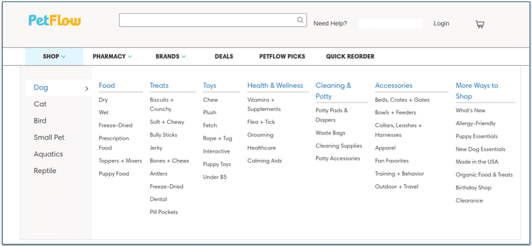Open the Accessories column heading
The height and width of the screenshot is (246, 532).
pyautogui.click(x=393, y=85)
